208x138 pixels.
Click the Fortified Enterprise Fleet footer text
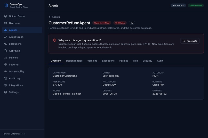(x=14, y=134)
